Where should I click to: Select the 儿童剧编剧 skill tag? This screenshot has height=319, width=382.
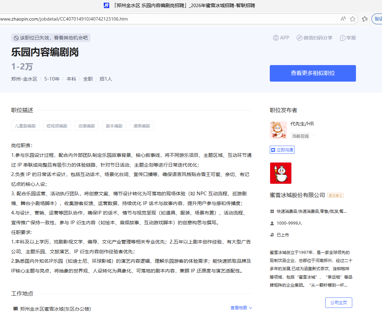25,125
